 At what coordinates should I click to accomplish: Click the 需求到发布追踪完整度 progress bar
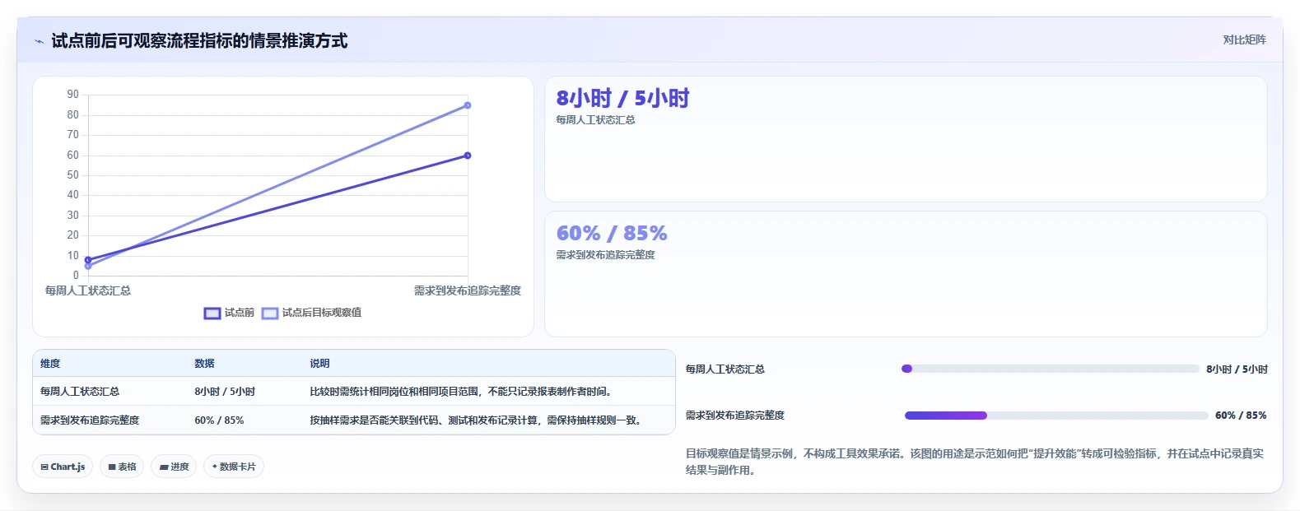coord(1056,416)
